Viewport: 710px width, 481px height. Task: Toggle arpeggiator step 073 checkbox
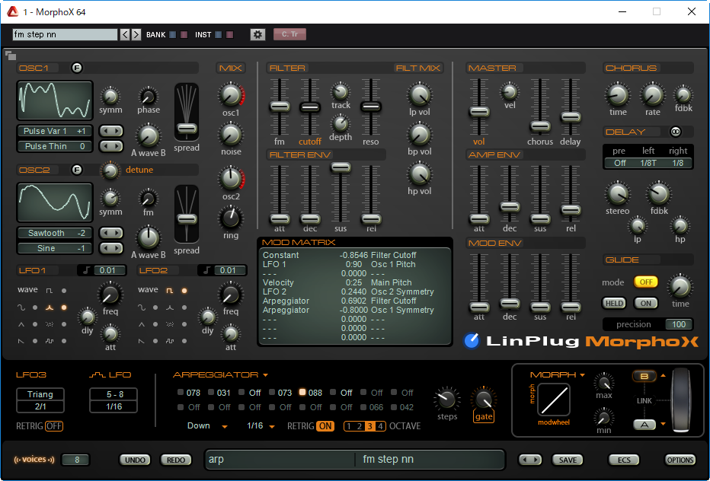pos(272,392)
